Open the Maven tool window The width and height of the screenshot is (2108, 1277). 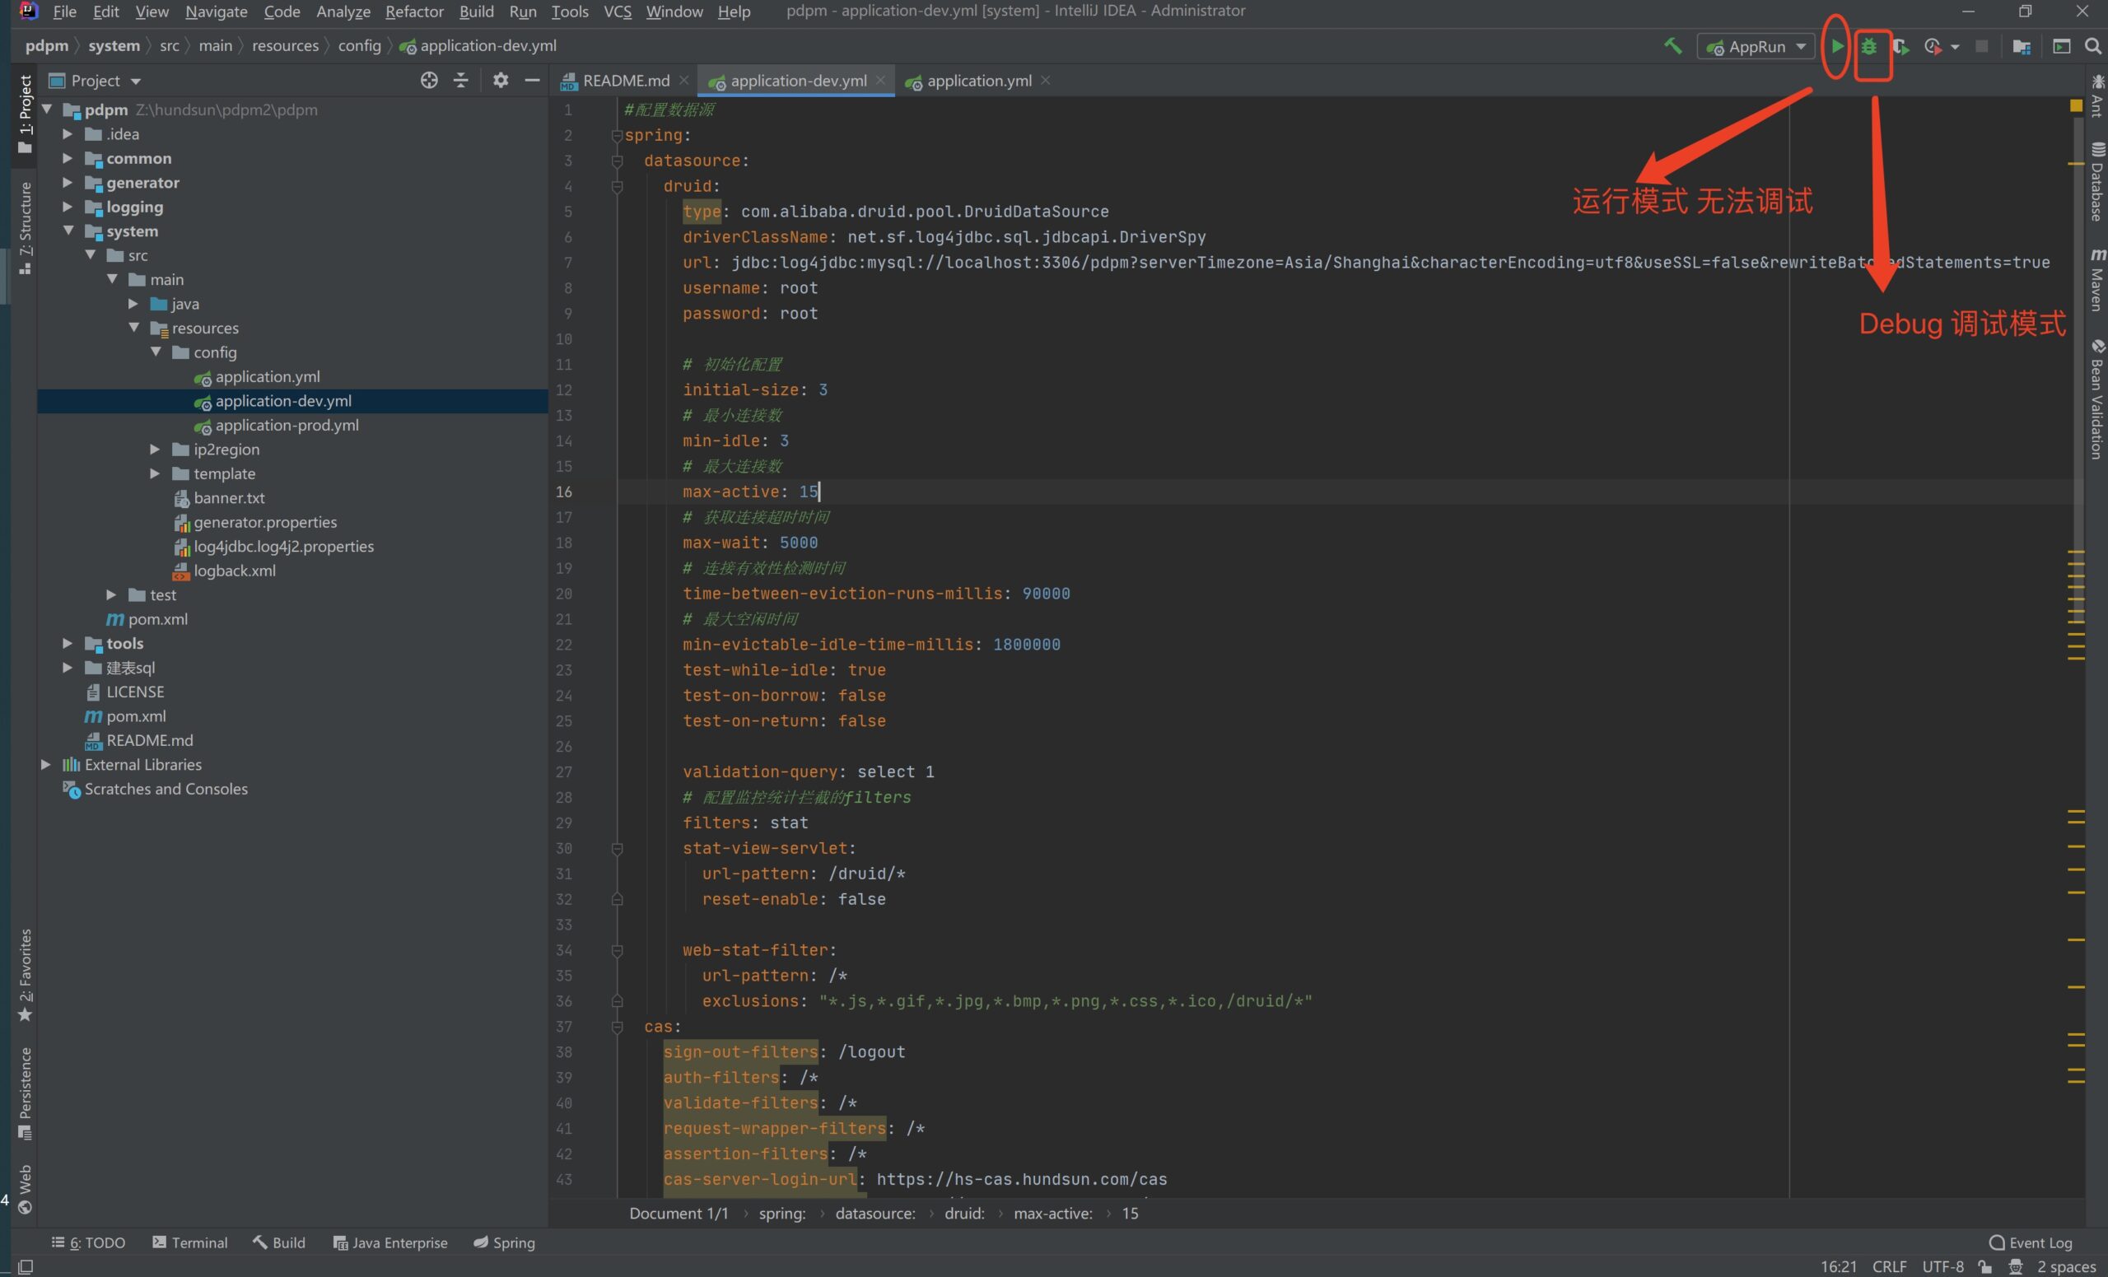(2096, 280)
